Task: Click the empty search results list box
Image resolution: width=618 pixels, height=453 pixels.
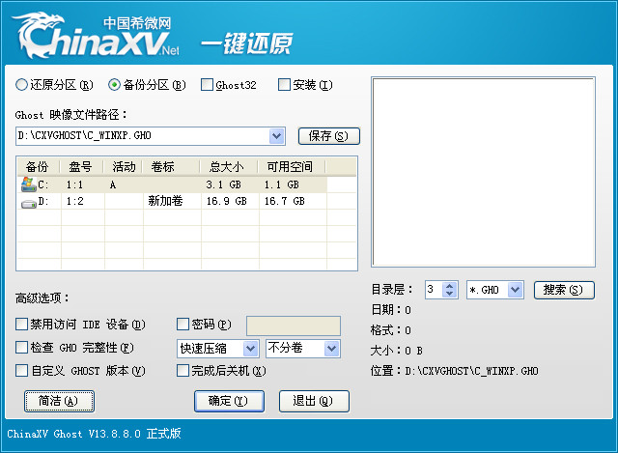Action: point(483,172)
